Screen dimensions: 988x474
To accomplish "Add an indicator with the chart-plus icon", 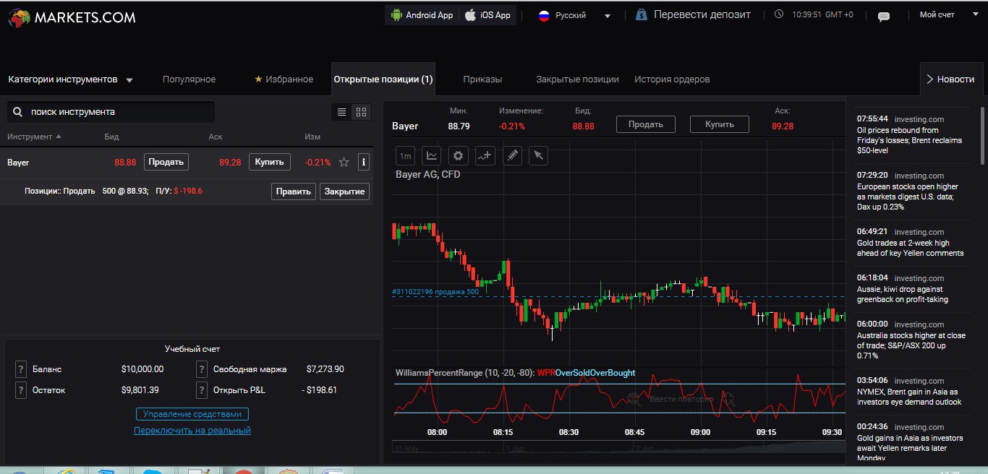I will 485,155.
